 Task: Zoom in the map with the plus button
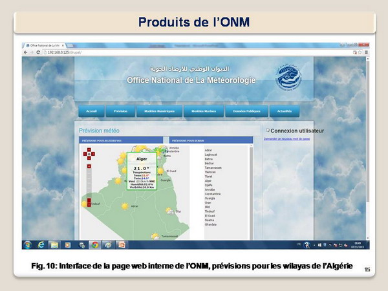click(x=89, y=166)
